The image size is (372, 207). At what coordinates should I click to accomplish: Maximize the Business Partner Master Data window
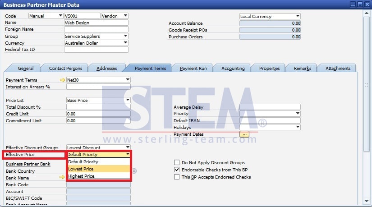coord(360,4)
